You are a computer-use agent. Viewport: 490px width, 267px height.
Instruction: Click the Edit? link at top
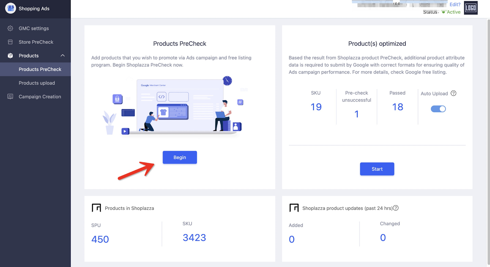coord(455,4)
